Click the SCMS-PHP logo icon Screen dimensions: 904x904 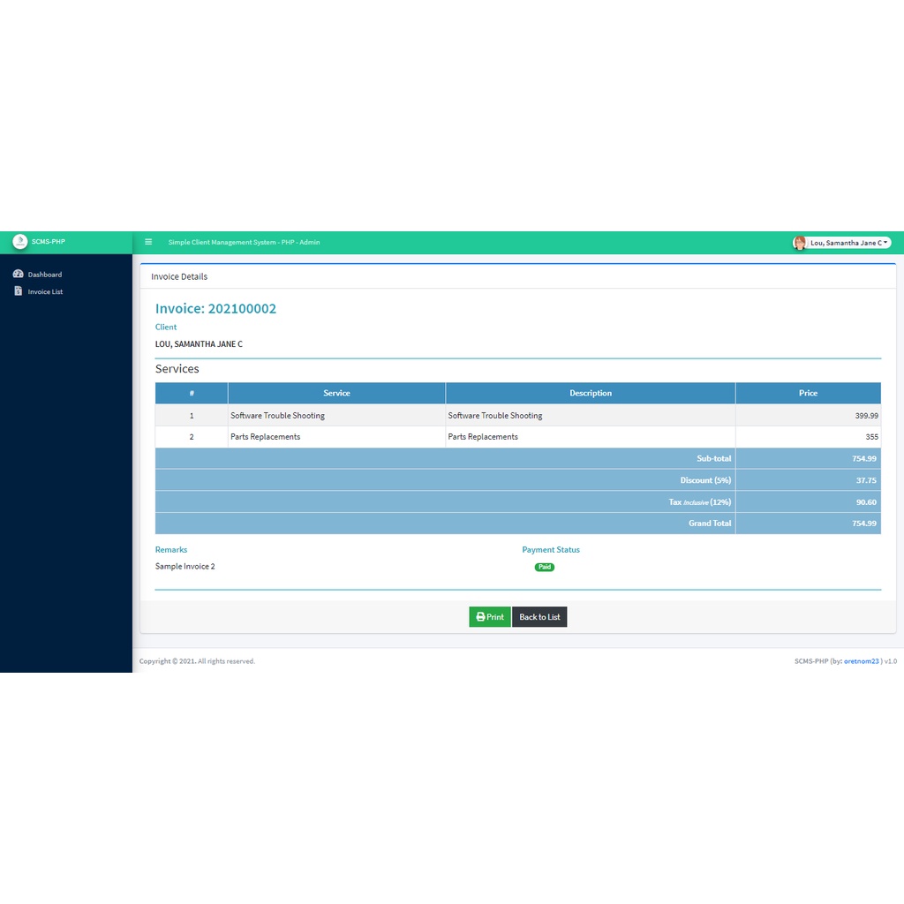coord(19,242)
